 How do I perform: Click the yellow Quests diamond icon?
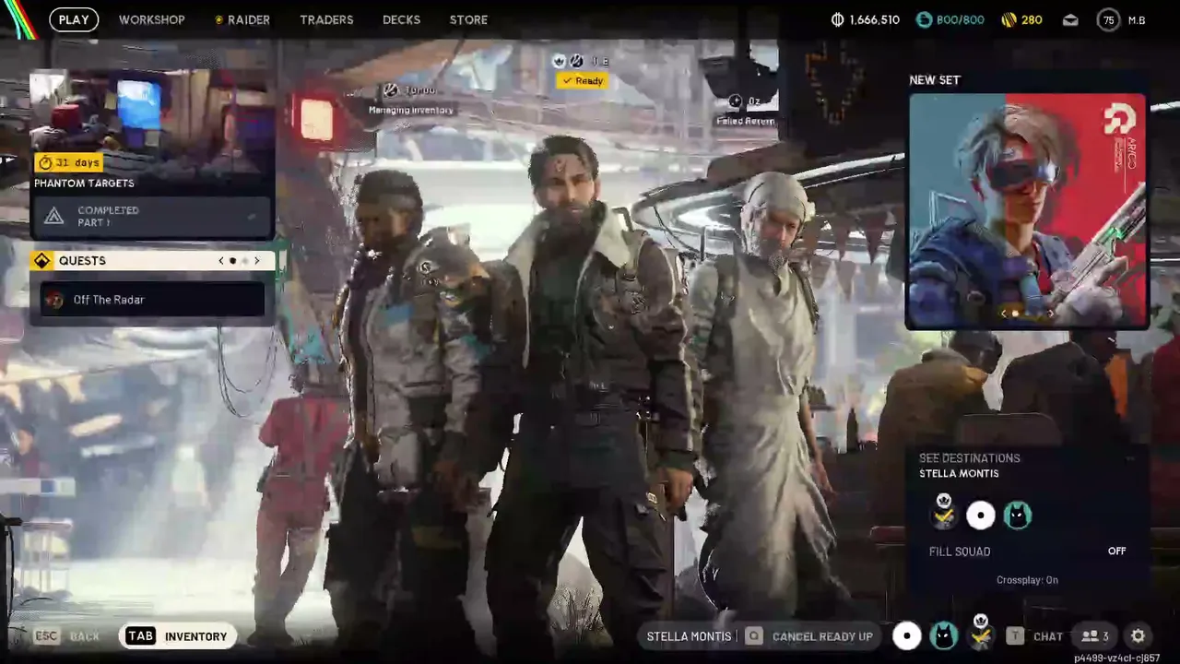coord(41,261)
